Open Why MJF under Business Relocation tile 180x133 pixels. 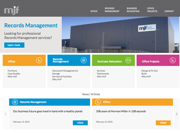[101, 77]
